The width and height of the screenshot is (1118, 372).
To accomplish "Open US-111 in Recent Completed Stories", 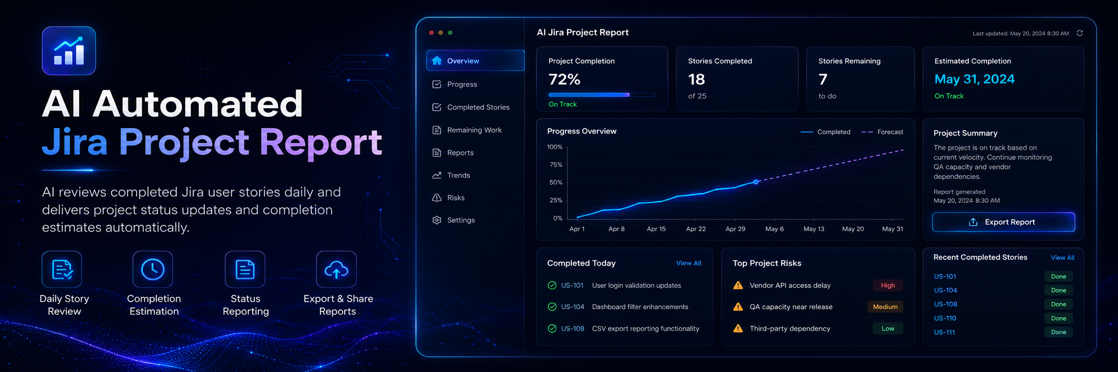I will tap(945, 332).
